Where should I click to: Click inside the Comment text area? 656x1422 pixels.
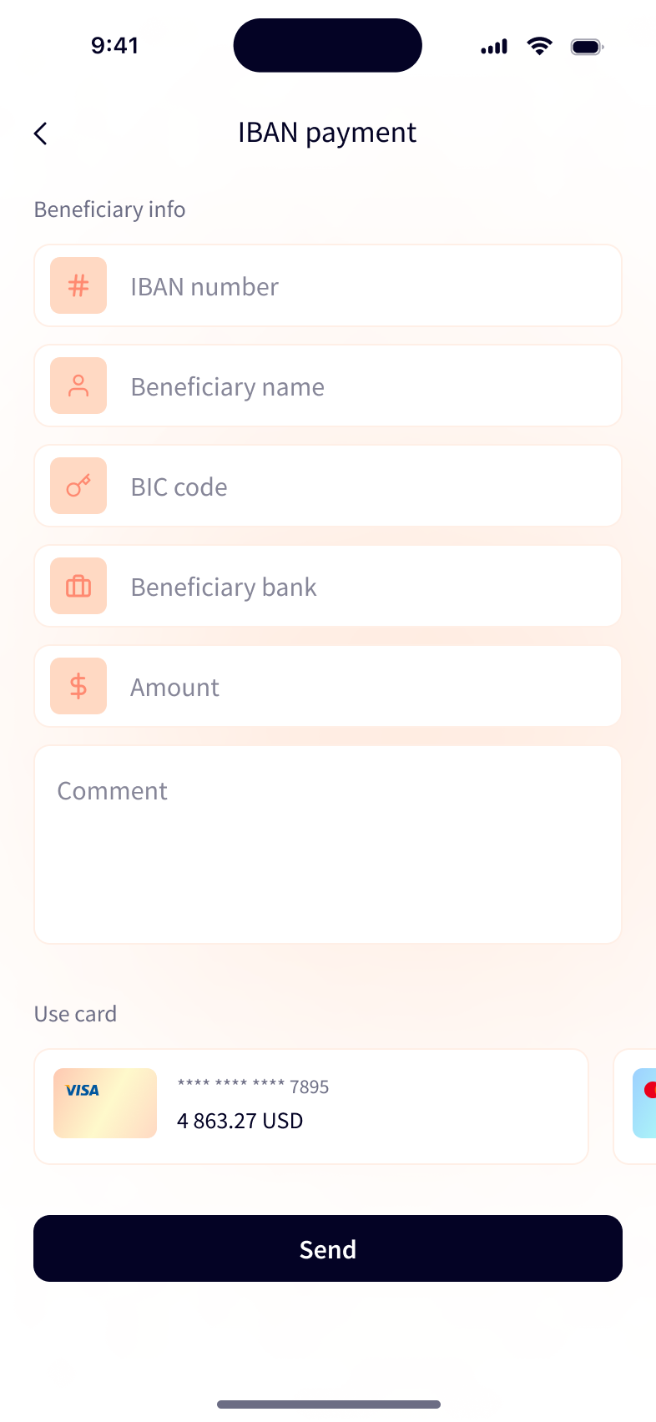click(x=328, y=845)
